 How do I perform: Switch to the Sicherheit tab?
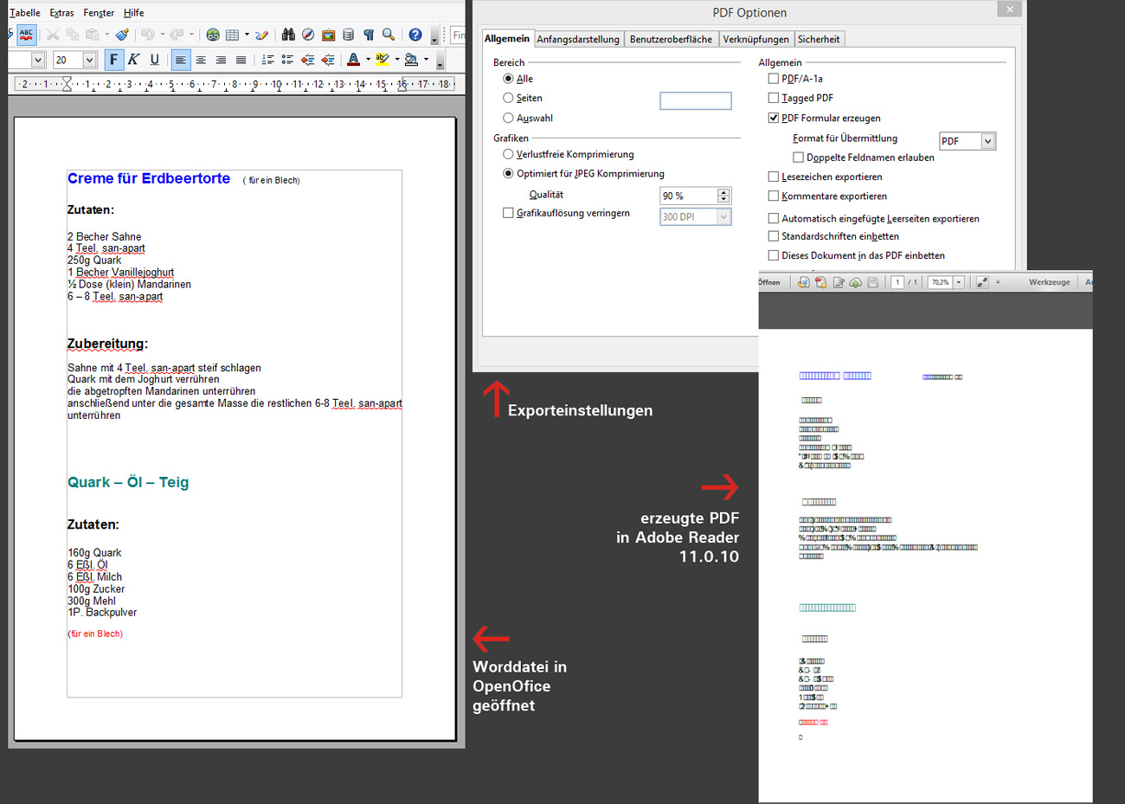click(819, 39)
